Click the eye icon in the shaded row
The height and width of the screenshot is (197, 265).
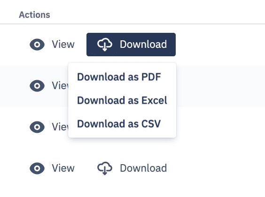pos(37,86)
